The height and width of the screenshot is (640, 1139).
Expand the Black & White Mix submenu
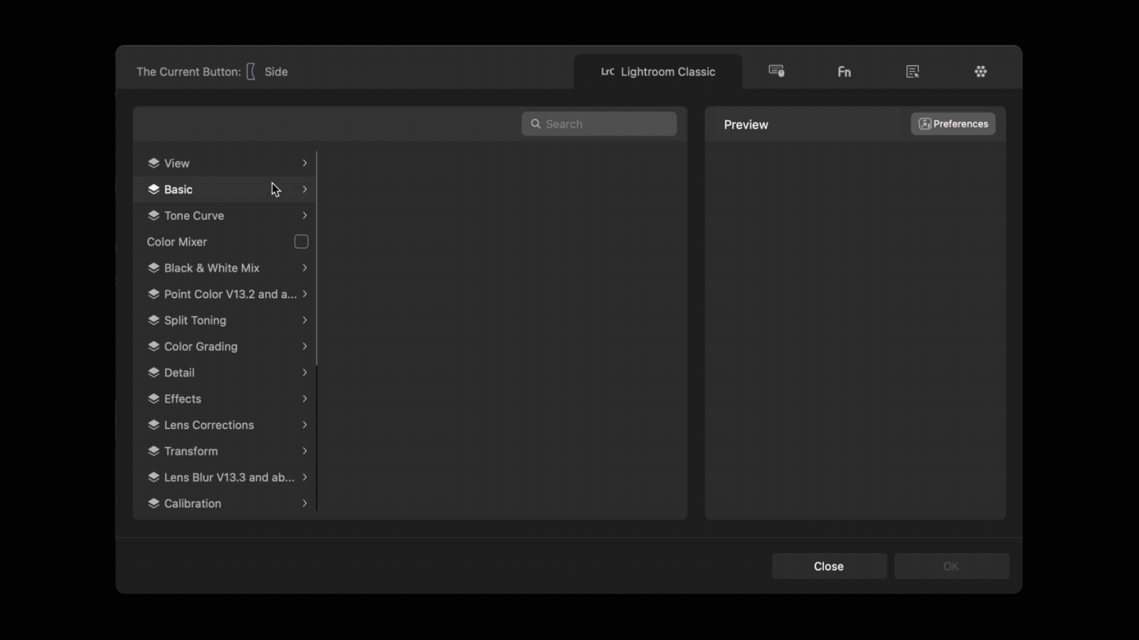click(304, 268)
